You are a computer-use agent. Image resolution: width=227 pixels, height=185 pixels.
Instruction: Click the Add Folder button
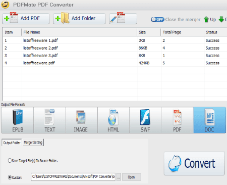79,19
